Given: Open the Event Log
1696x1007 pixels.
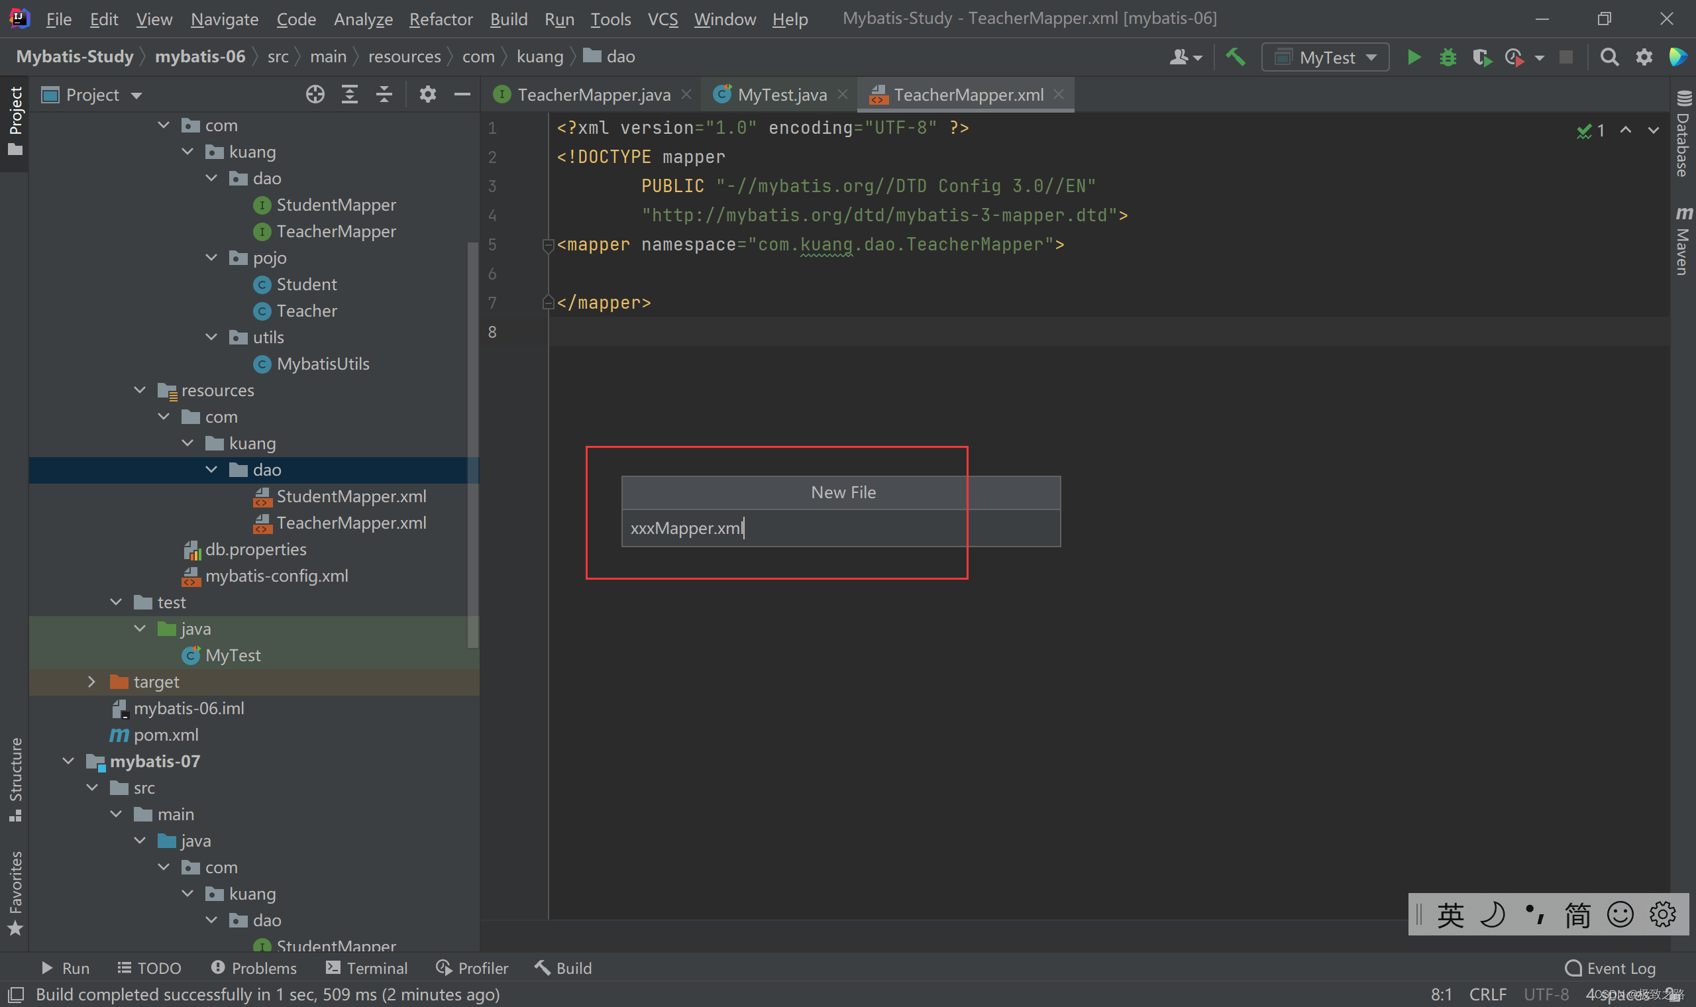Looking at the screenshot, I should pos(1610,969).
